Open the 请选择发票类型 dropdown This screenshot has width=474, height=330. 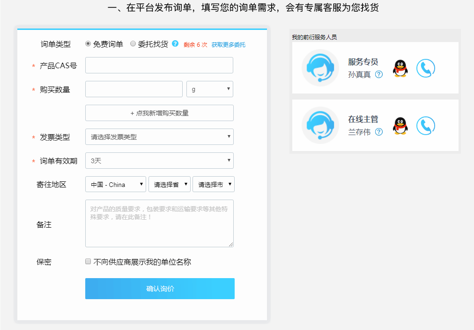tap(159, 136)
